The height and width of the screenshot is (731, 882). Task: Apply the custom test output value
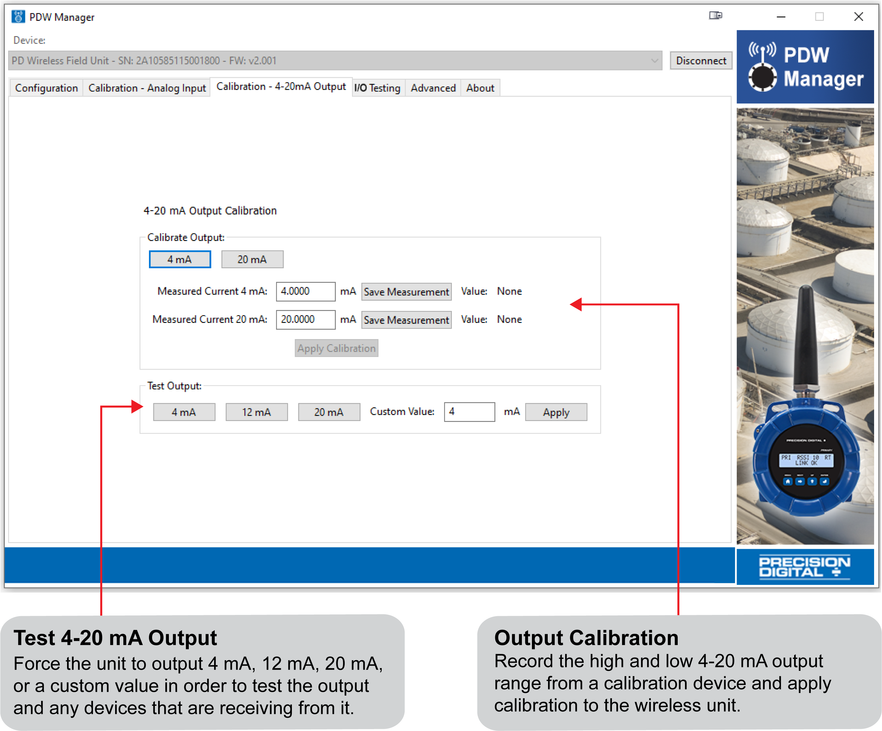(x=556, y=412)
